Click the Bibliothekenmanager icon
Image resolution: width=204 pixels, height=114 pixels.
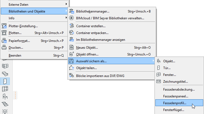[72, 11]
